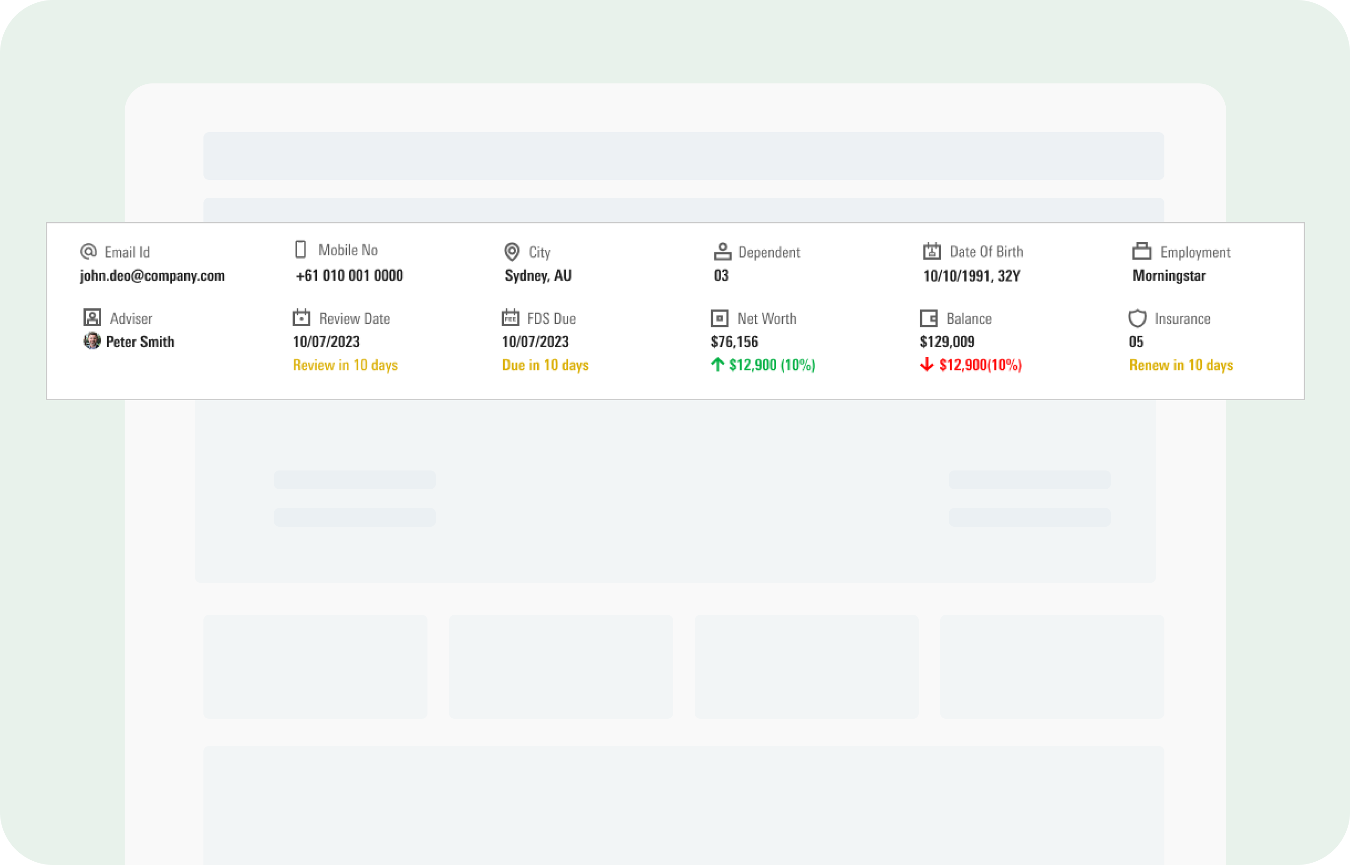This screenshot has width=1350, height=865.
Task: Click the red balance down arrow
Action: [927, 365]
